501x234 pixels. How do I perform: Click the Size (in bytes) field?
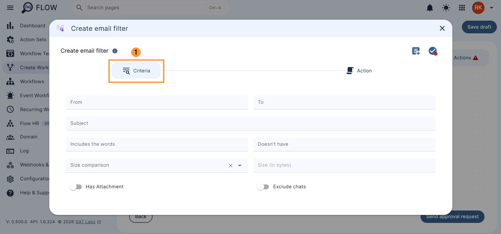(345, 165)
